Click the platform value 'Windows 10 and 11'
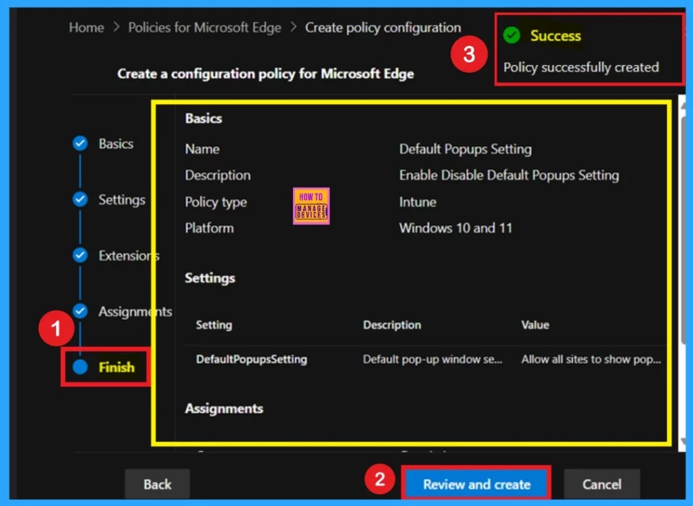 (x=455, y=228)
